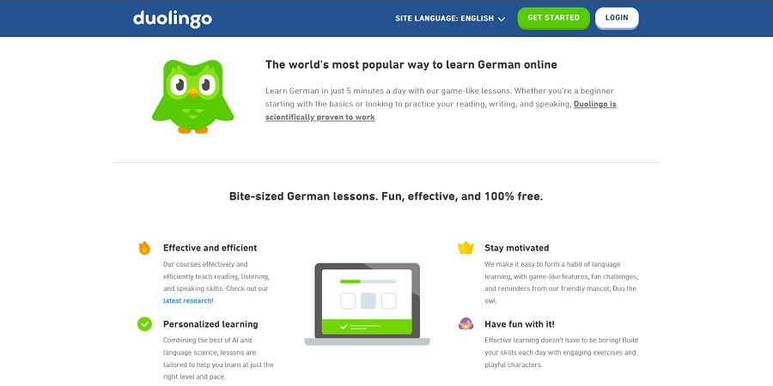The height and width of the screenshot is (386, 773).
Task: Click the GET STARTED button
Action: pyautogui.click(x=553, y=18)
